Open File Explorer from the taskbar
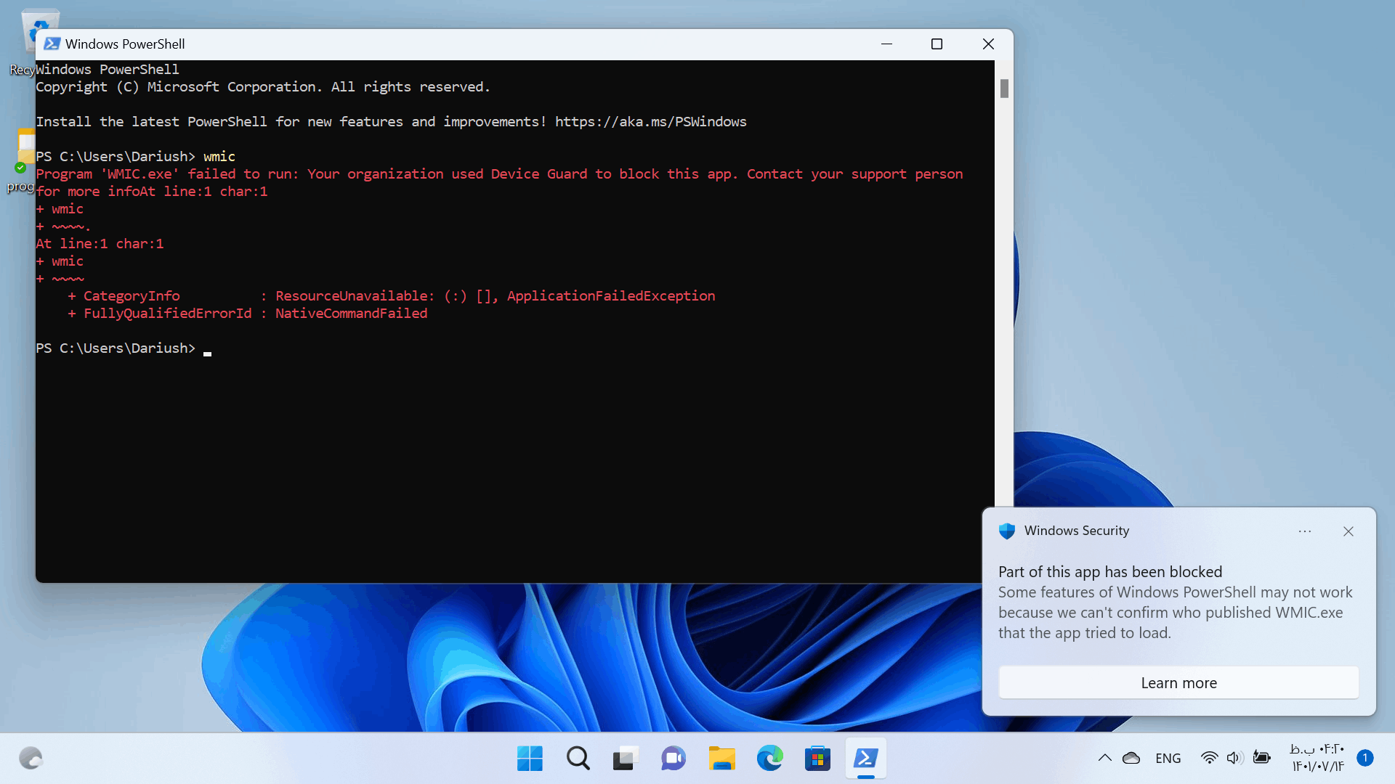This screenshot has height=784, width=1395. pos(721,759)
